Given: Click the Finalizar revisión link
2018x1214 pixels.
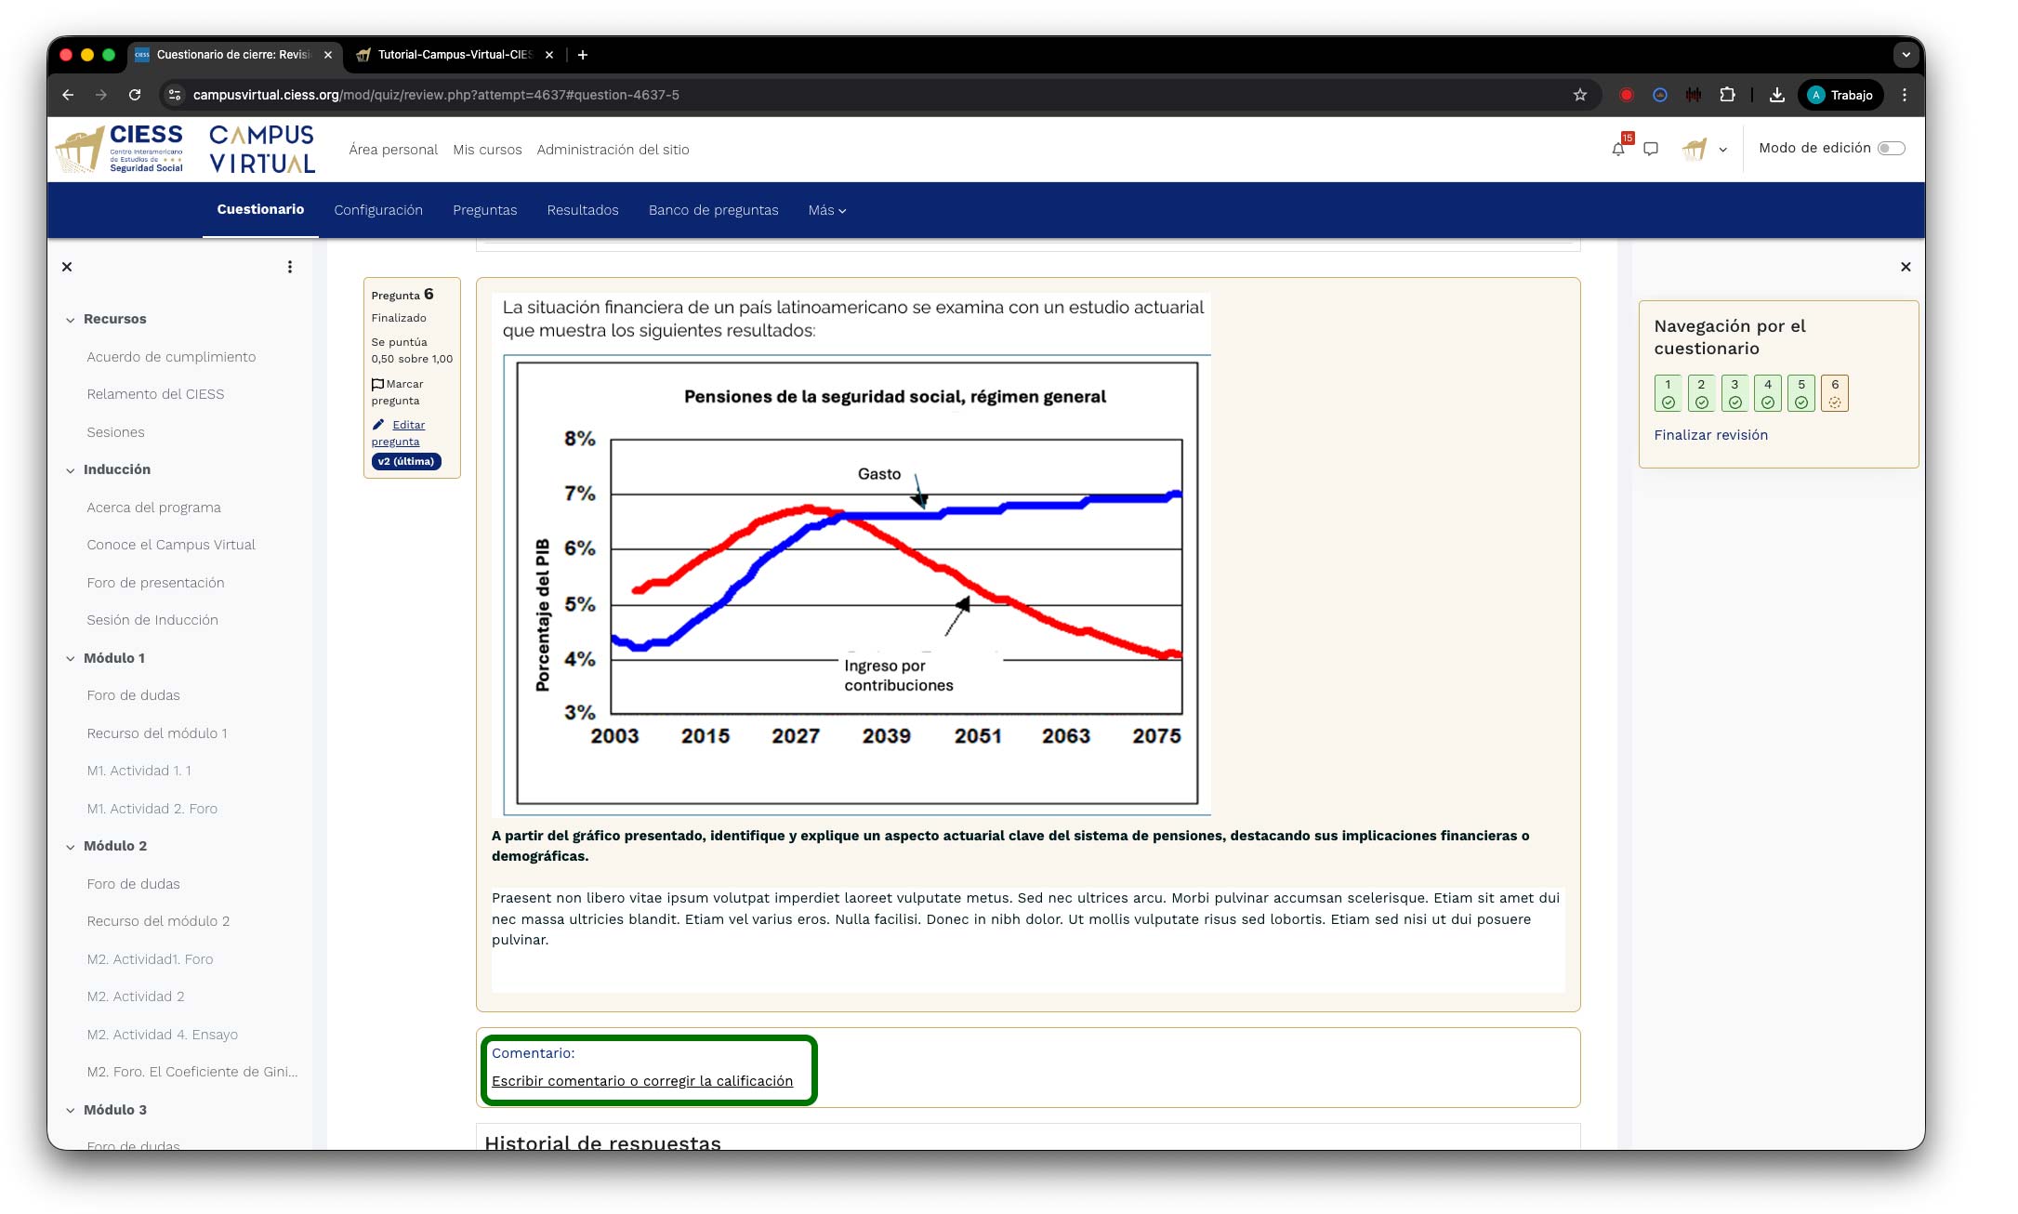Looking at the screenshot, I should 1710,435.
